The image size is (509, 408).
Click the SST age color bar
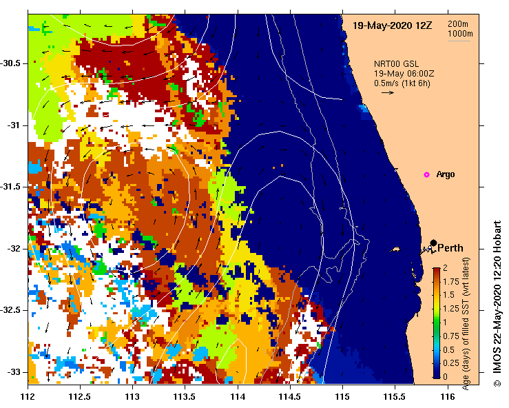coord(436,323)
